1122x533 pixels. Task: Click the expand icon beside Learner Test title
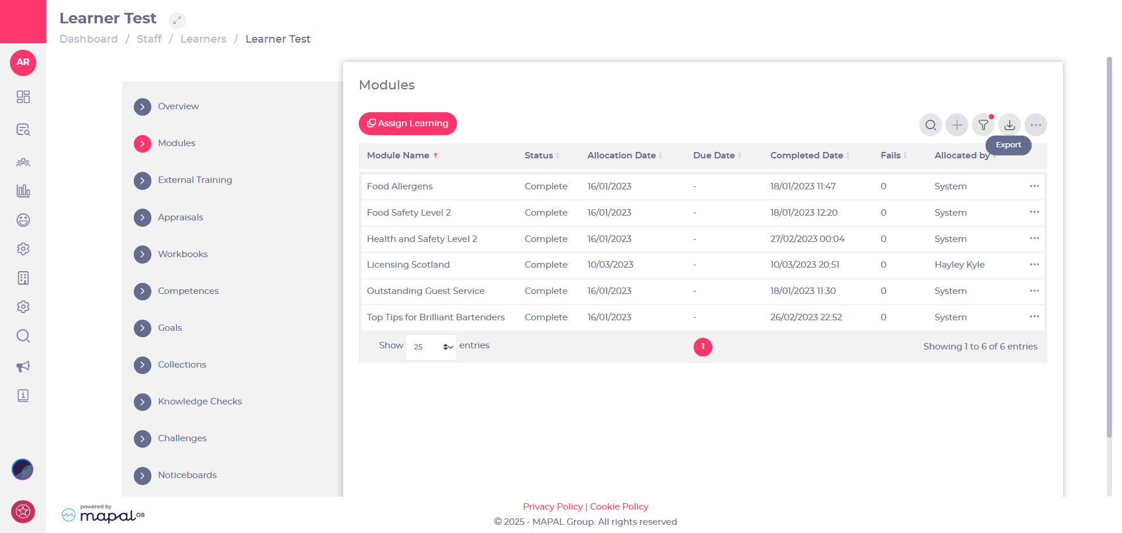177,20
